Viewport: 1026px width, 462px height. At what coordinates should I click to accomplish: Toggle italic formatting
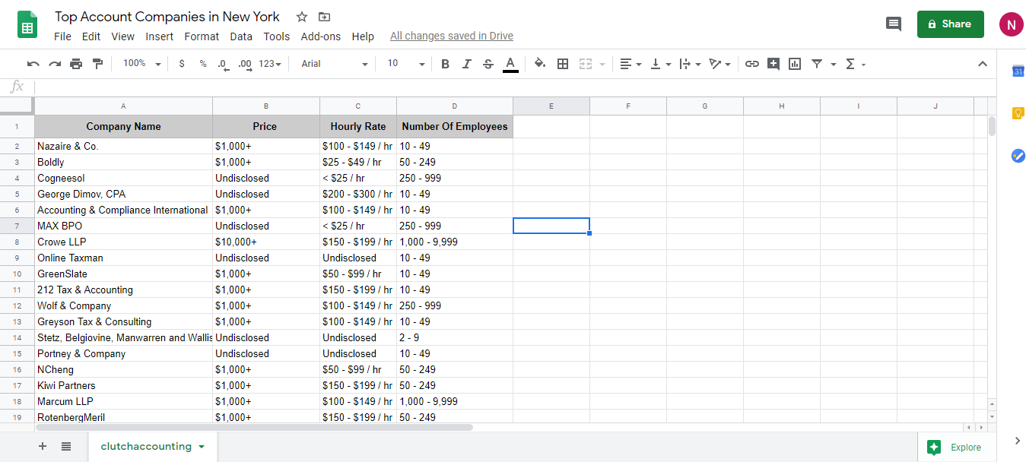click(467, 64)
